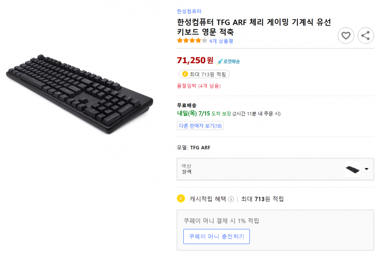Click the heart wishlist icon
This screenshot has height=255, width=380.
346,36
